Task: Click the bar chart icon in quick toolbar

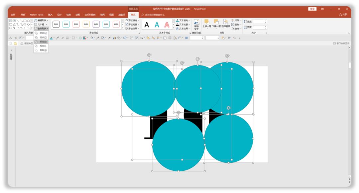Action: pyautogui.click(x=114, y=38)
